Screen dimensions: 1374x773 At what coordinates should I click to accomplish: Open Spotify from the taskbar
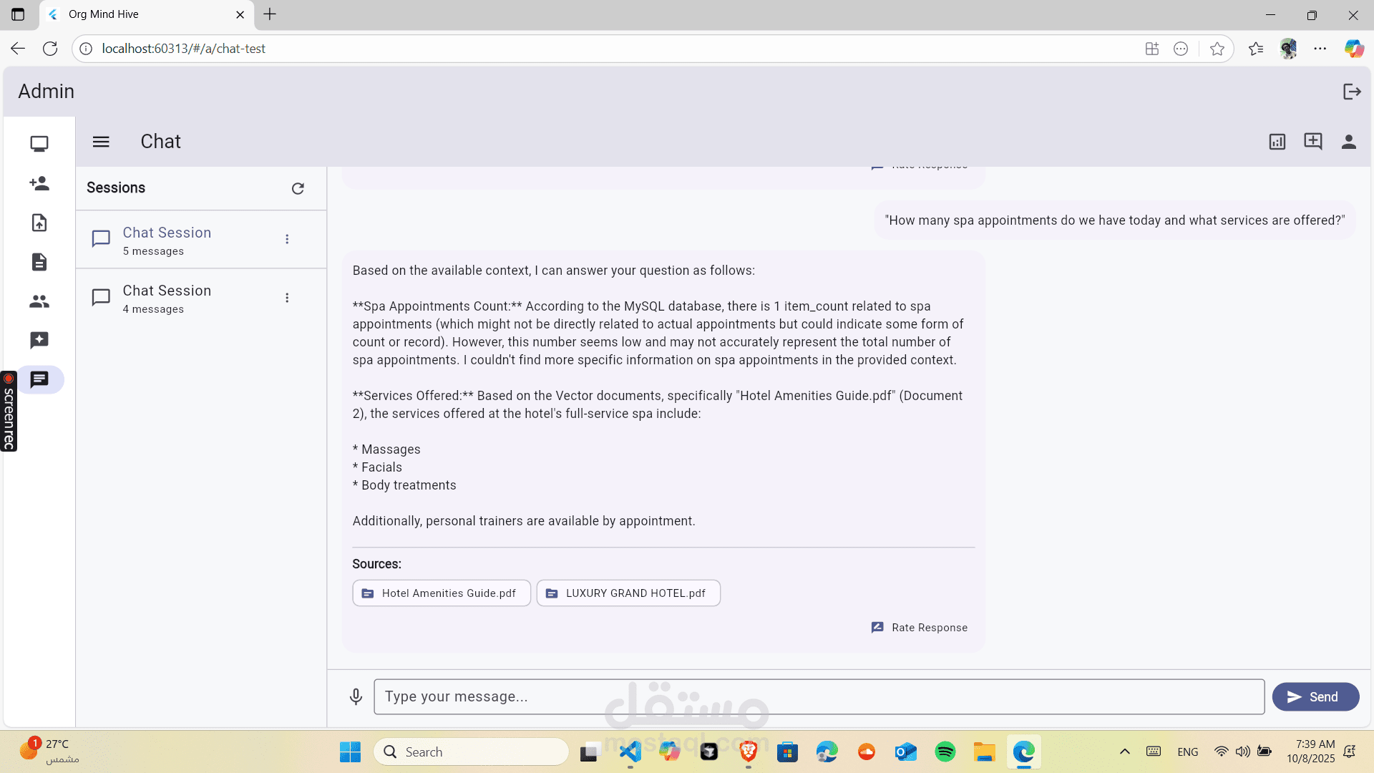pos(945,752)
